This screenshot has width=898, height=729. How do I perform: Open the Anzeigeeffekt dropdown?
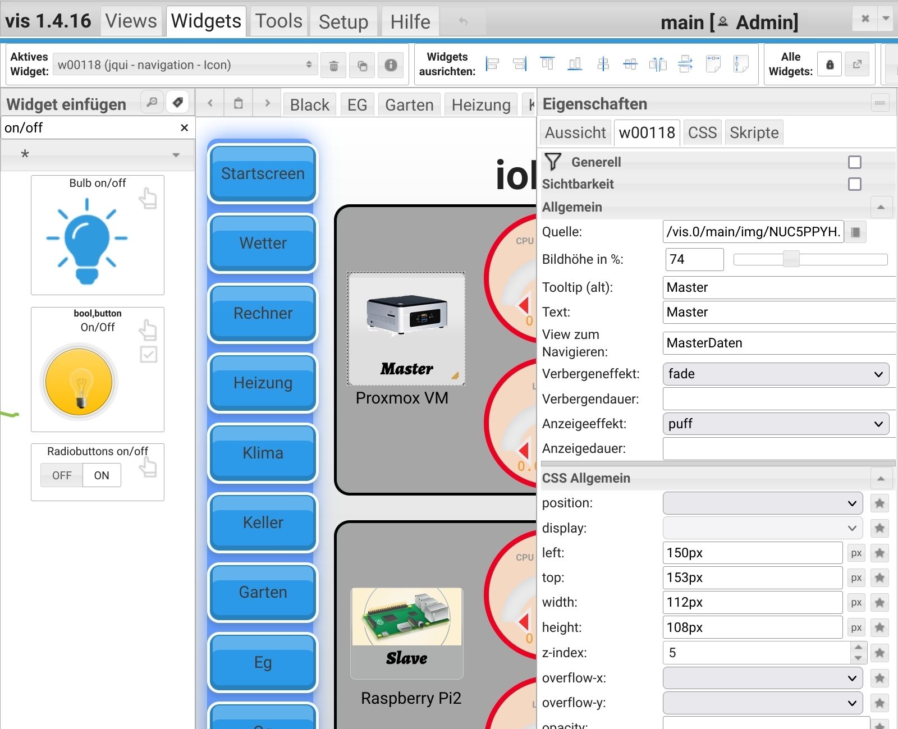pyautogui.click(x=776, y=424)
